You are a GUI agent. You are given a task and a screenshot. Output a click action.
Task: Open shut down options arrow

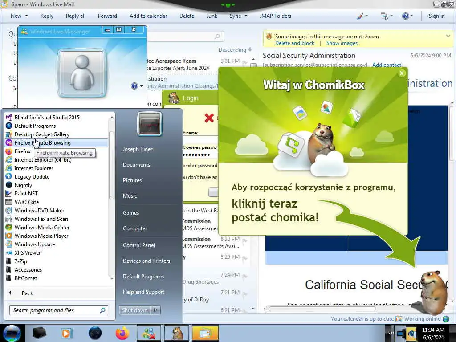click(x=155, y=310)
